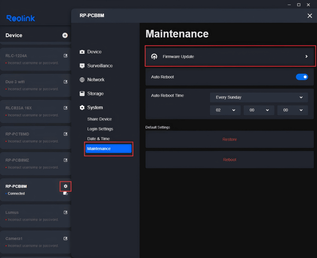Click edit icon next to RLC-1224A

click(66, 55)
